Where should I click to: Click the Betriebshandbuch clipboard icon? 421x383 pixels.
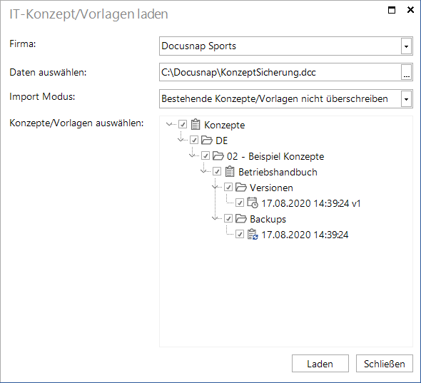point(230,171)
